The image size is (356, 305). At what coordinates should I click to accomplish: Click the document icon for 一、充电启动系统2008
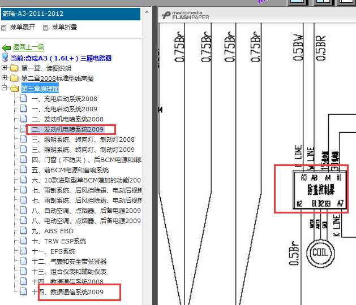pos(24,98)
